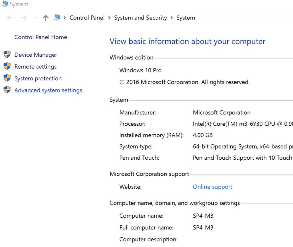Click the computer icon in address bar
Viewport: 293px width, 247px height.
(57, 17)
